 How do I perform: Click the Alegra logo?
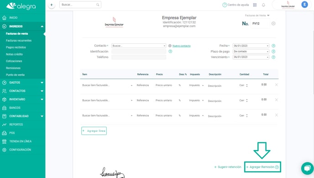coord(21,6)
